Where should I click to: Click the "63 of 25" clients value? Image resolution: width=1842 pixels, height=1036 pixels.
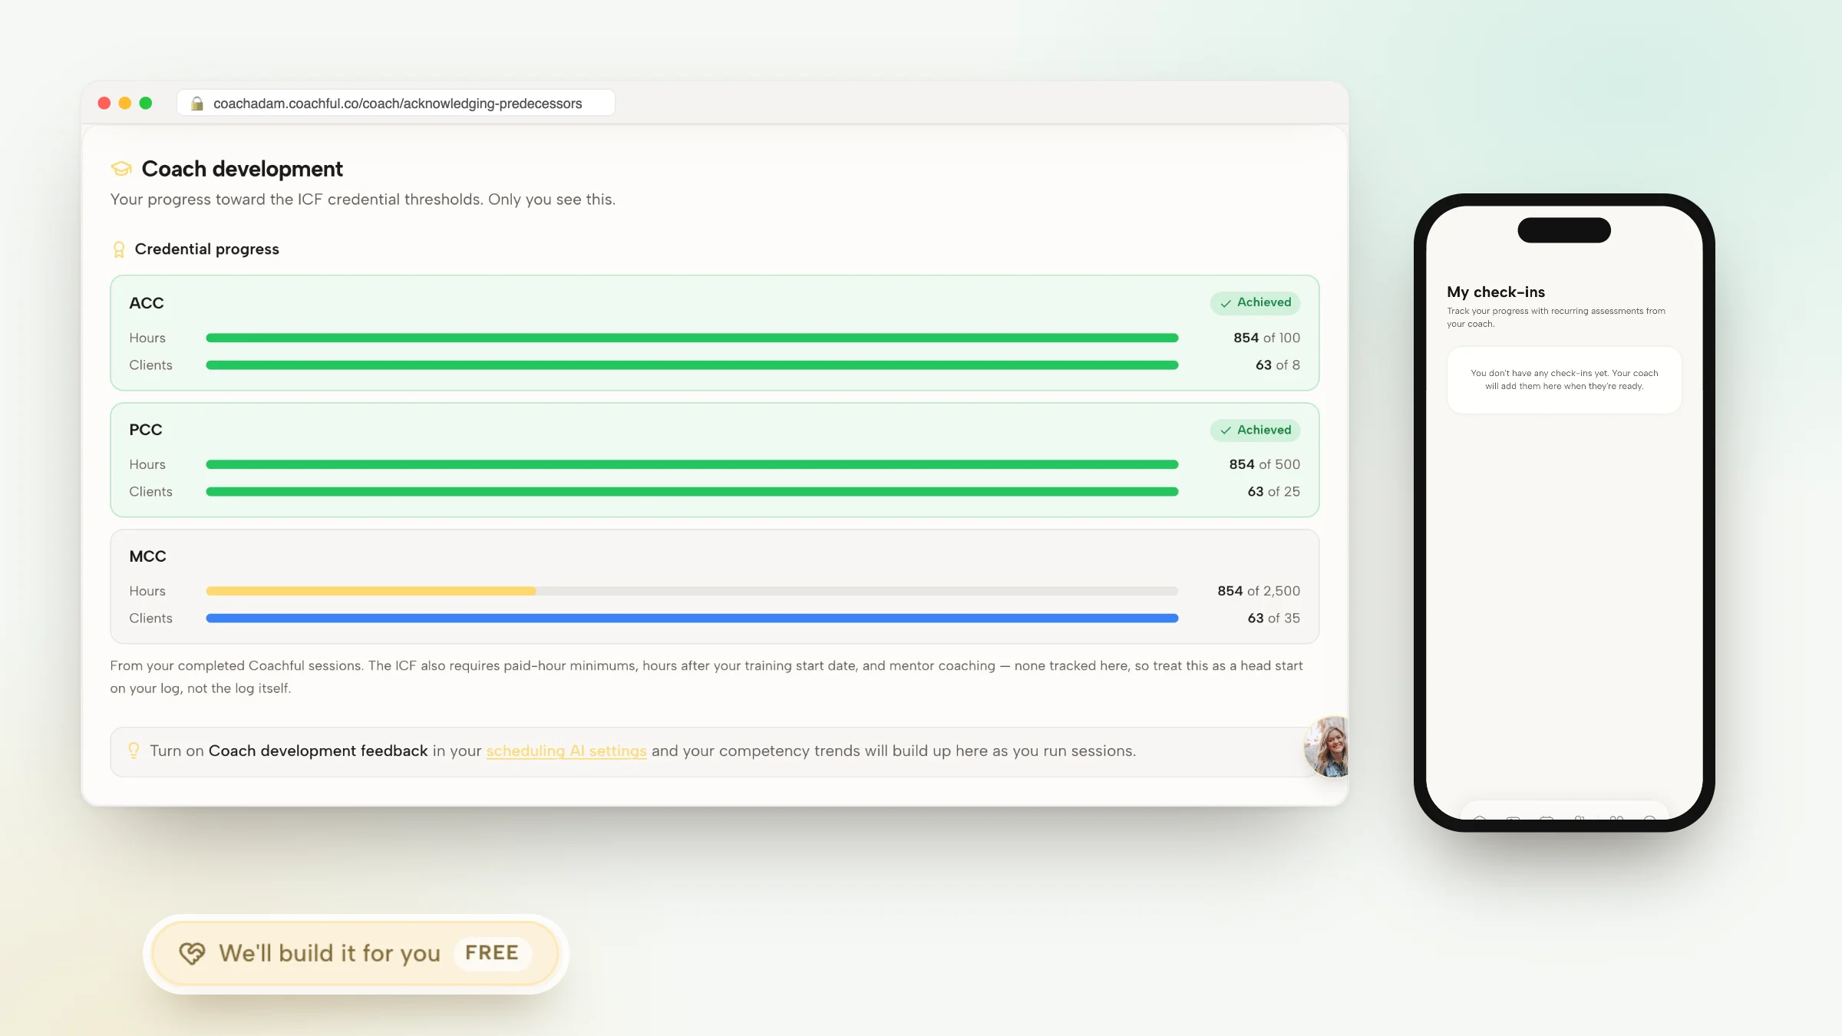[x=1273, y=492]
